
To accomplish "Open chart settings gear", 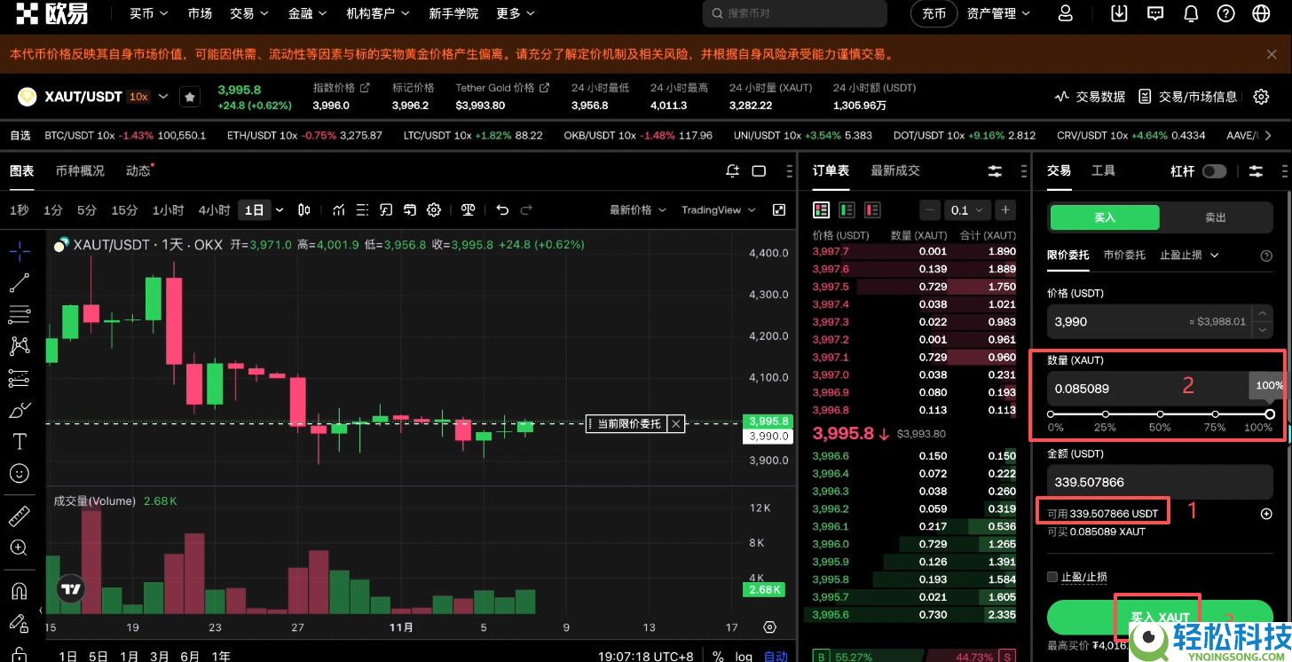I will point(433,210).
